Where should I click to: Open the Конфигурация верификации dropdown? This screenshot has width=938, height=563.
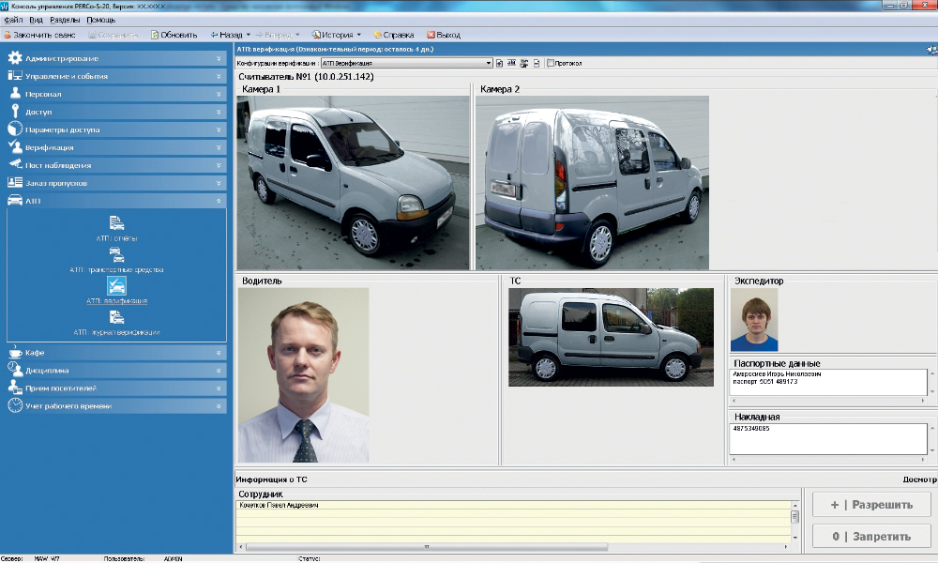coord(488,64)
